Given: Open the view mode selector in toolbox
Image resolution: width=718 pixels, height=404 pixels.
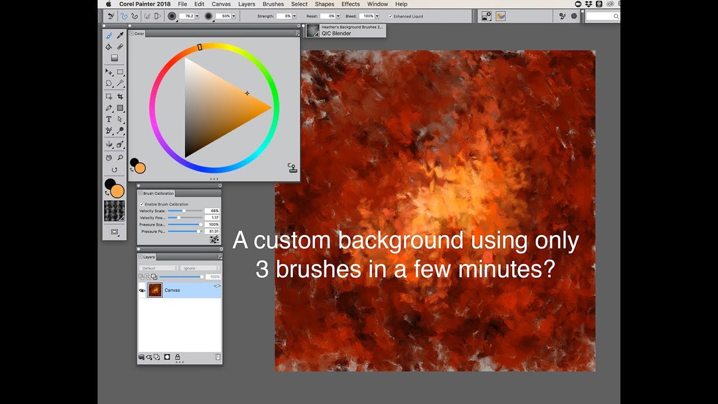Looking at the screenshot, I should [x=114, y=232].
